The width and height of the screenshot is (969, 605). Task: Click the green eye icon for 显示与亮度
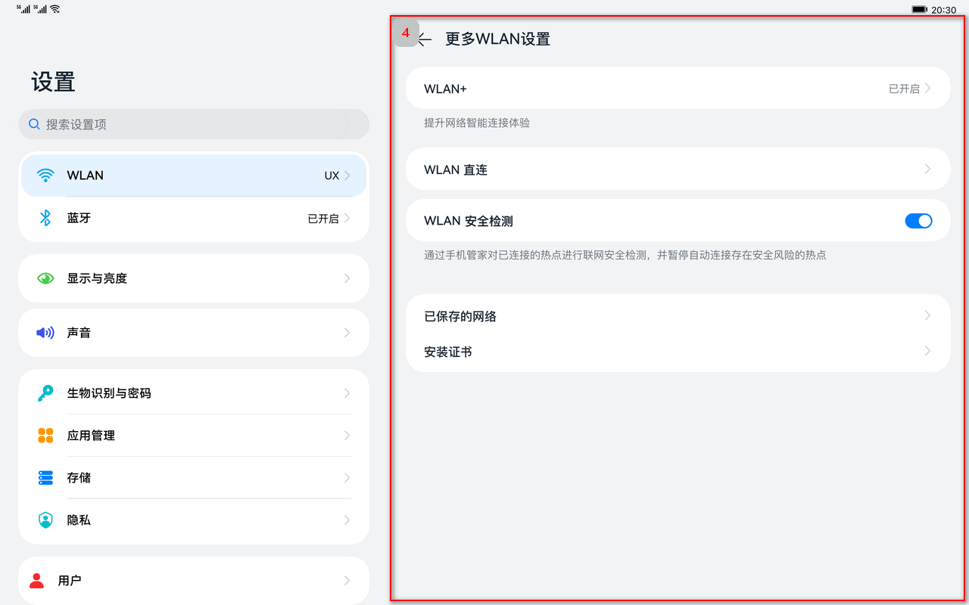pyautogui.click(x=45, y=278)
